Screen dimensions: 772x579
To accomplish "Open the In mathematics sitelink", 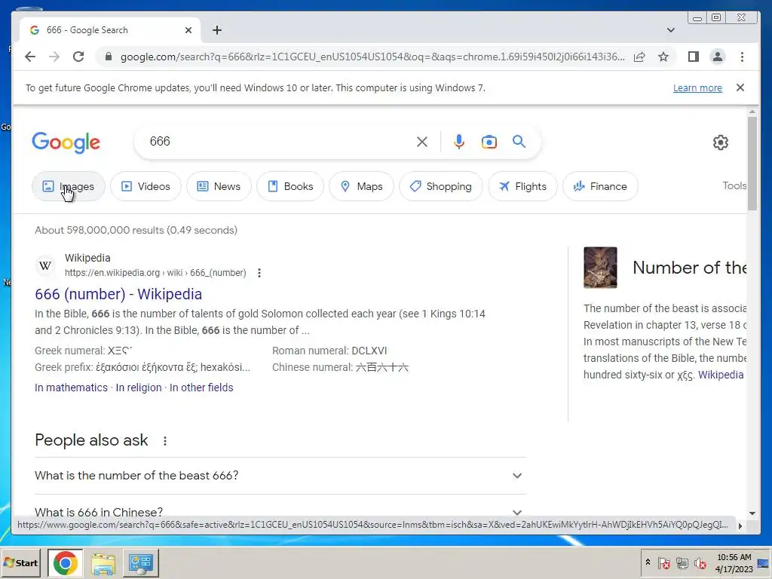I will [71, 388].
